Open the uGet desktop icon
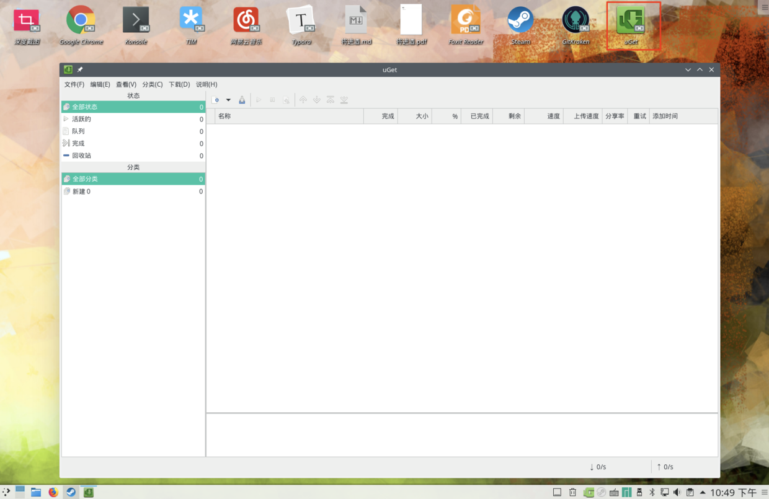This screenshot has height=499, width=769. click(631, 26)
